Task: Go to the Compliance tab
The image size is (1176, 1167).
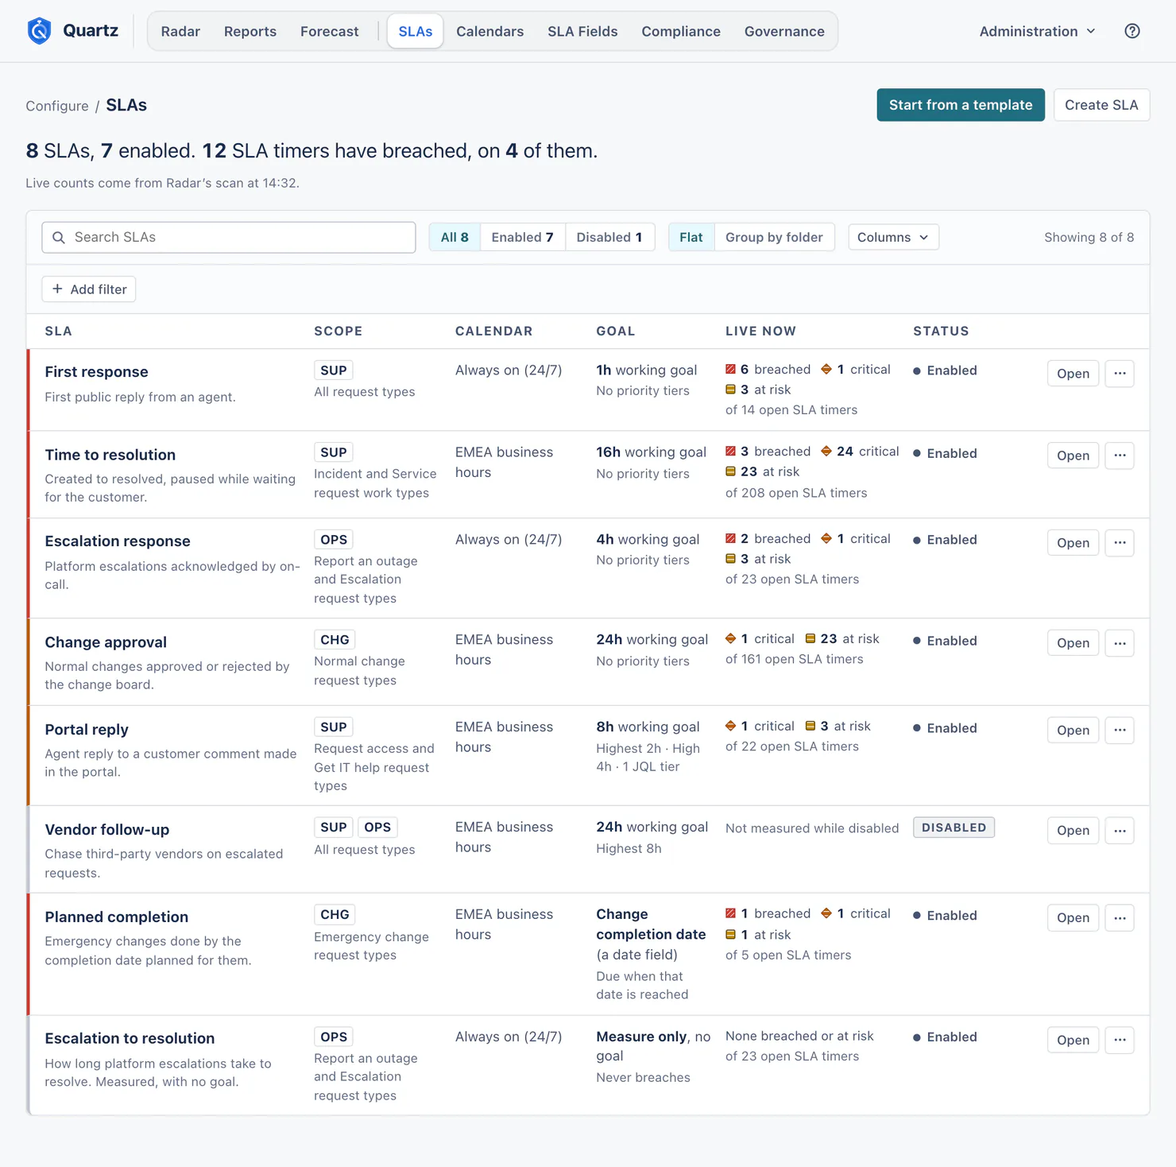Action: tap(681, 31)
